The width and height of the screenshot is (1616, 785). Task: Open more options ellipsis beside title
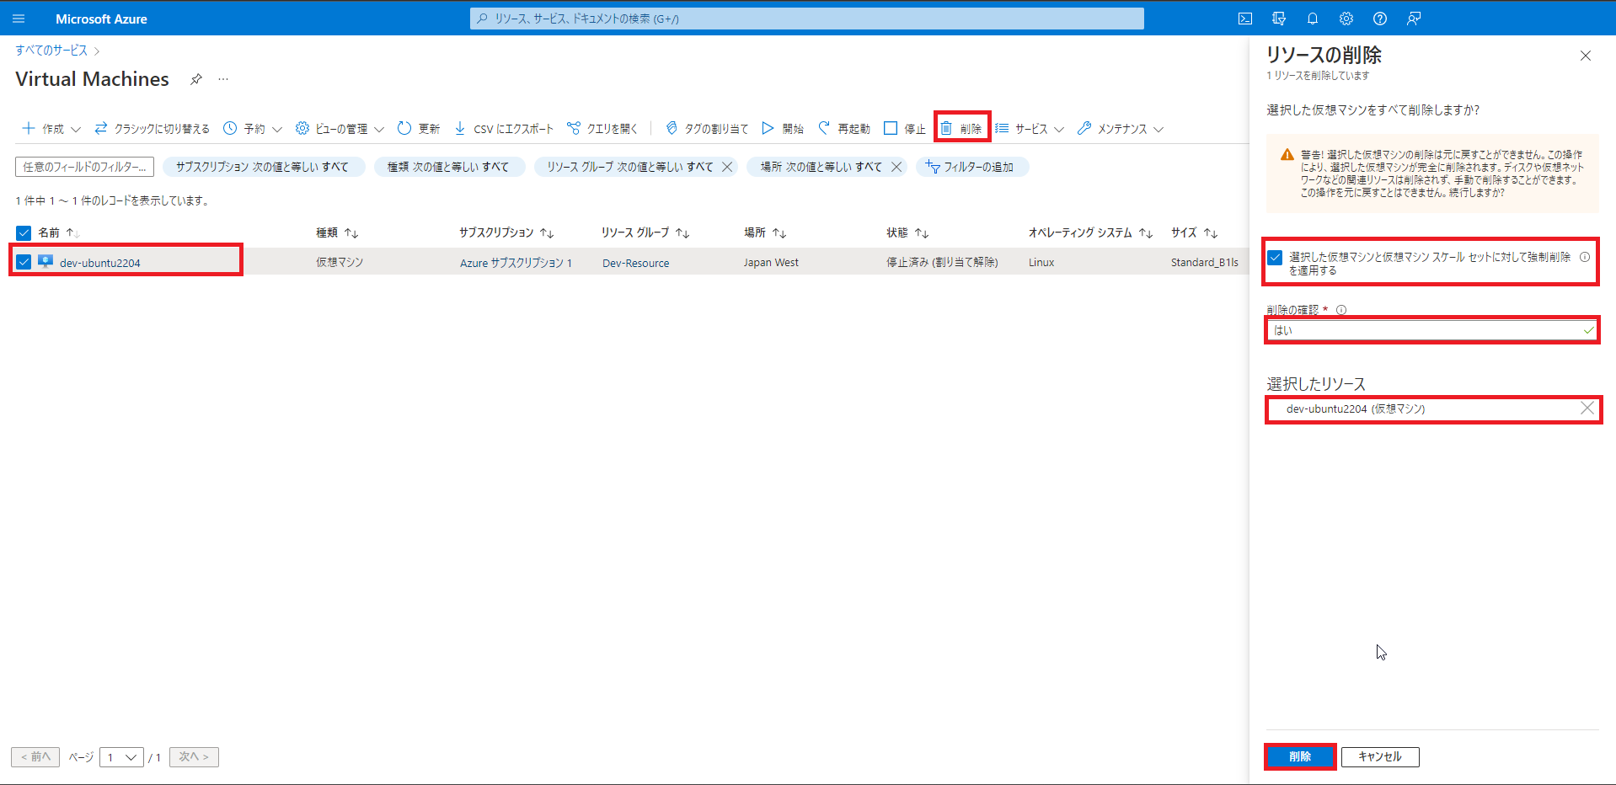[223, 79]
